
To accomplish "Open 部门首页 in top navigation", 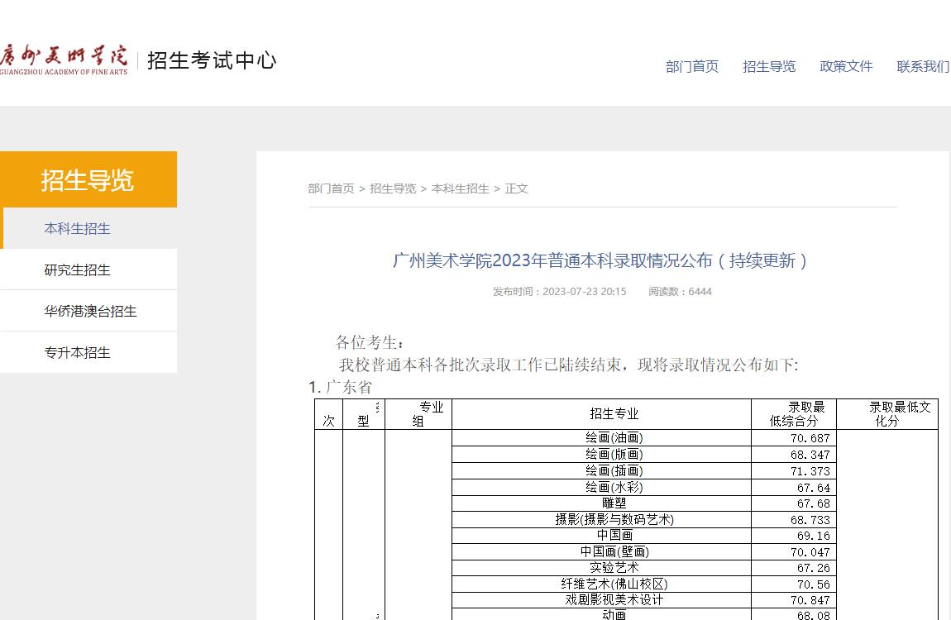I will pos(691,67).
